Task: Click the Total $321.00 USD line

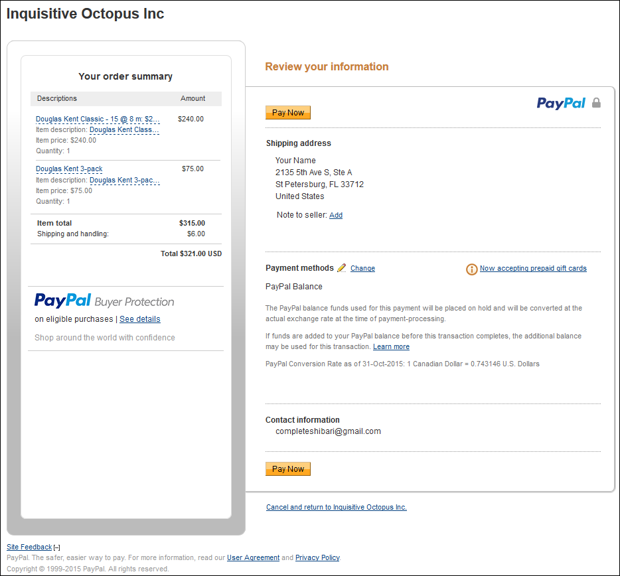Action: click(x=191, y=253)
